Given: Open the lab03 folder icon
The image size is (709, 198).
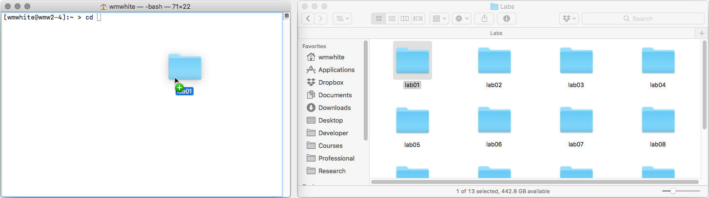Looking at the screenshot, I should point(576,61).
